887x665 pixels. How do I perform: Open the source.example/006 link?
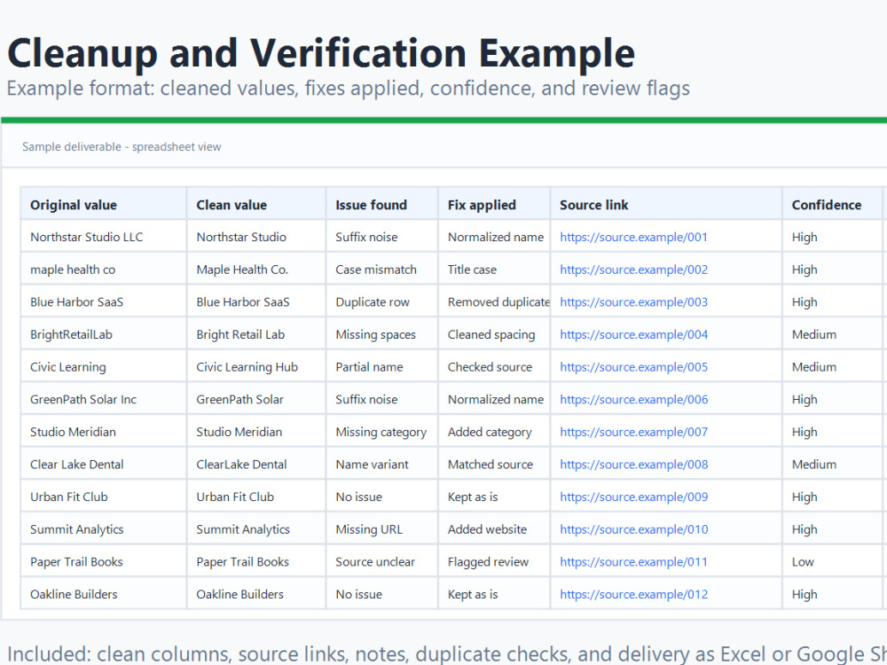click(633, 399)
